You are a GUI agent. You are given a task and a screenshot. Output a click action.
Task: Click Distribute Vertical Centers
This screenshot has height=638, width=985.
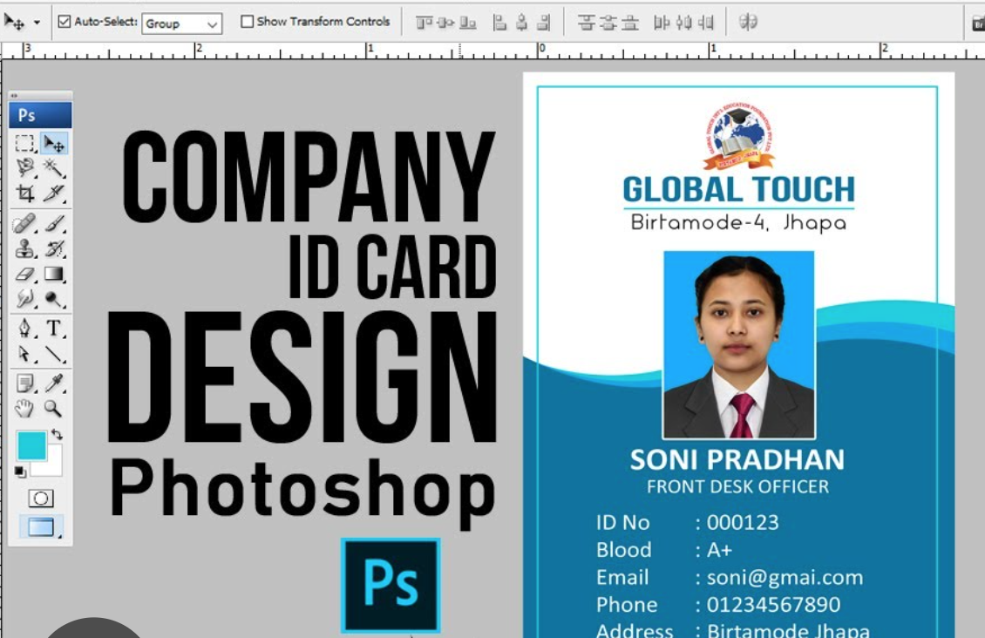pos(608,24)
